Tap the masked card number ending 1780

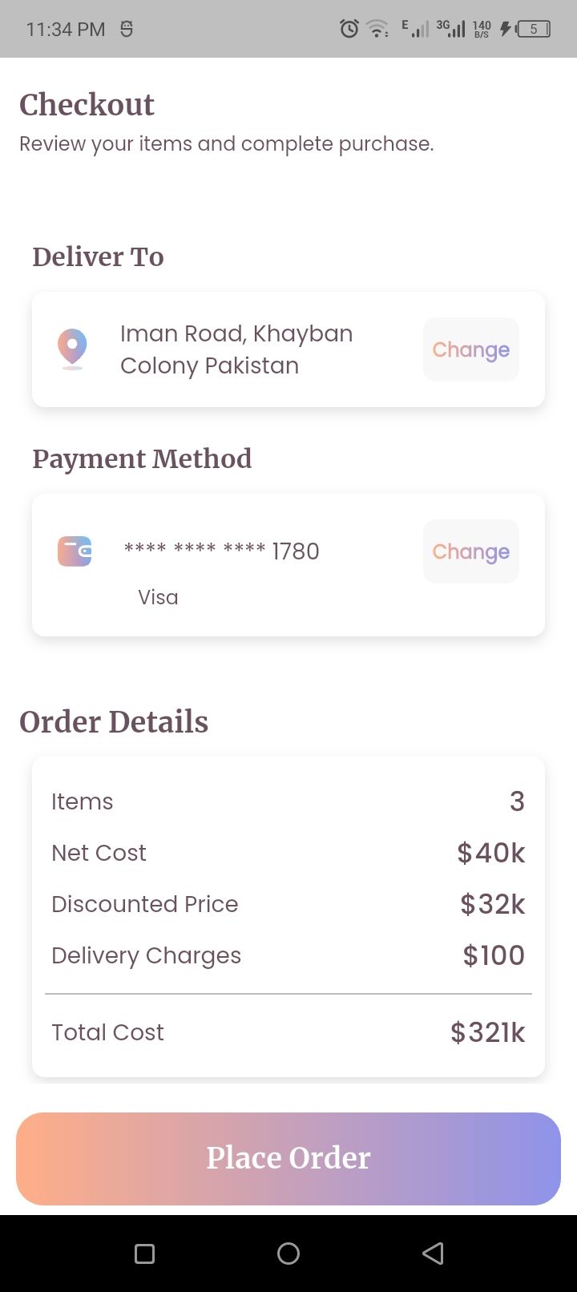(x=221, y=551)
